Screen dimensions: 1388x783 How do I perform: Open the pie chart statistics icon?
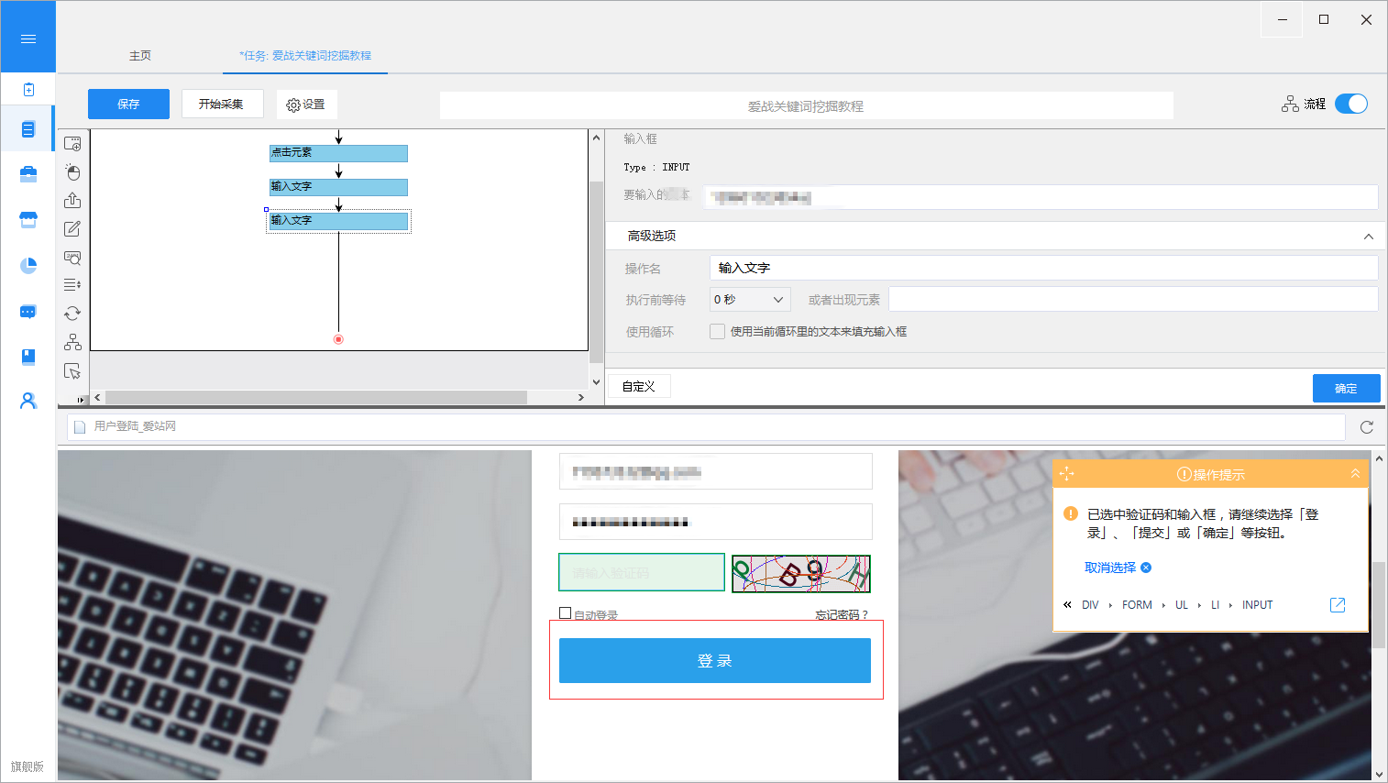point(28,265)
